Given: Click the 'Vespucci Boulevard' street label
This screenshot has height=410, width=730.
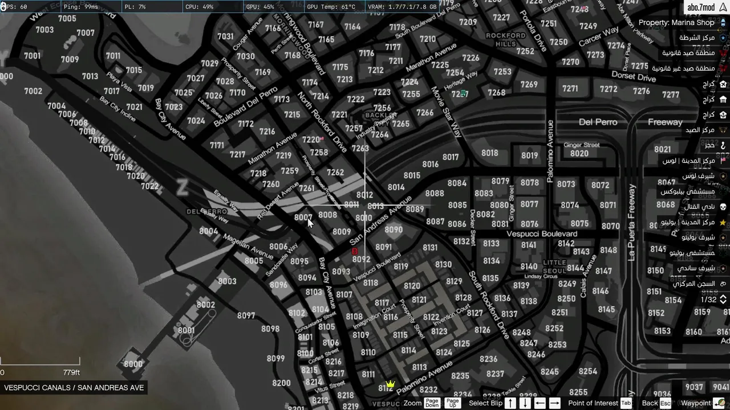Looking at the screenshot, I should tap(542, 234).
